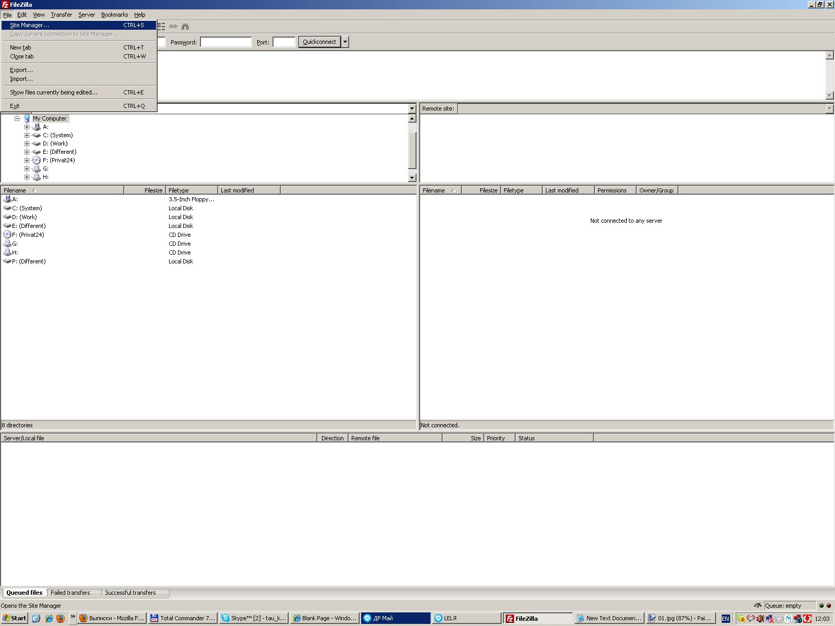Choose Export from the File menu
This screenshot has height=626, width=835.
(79, 70)
